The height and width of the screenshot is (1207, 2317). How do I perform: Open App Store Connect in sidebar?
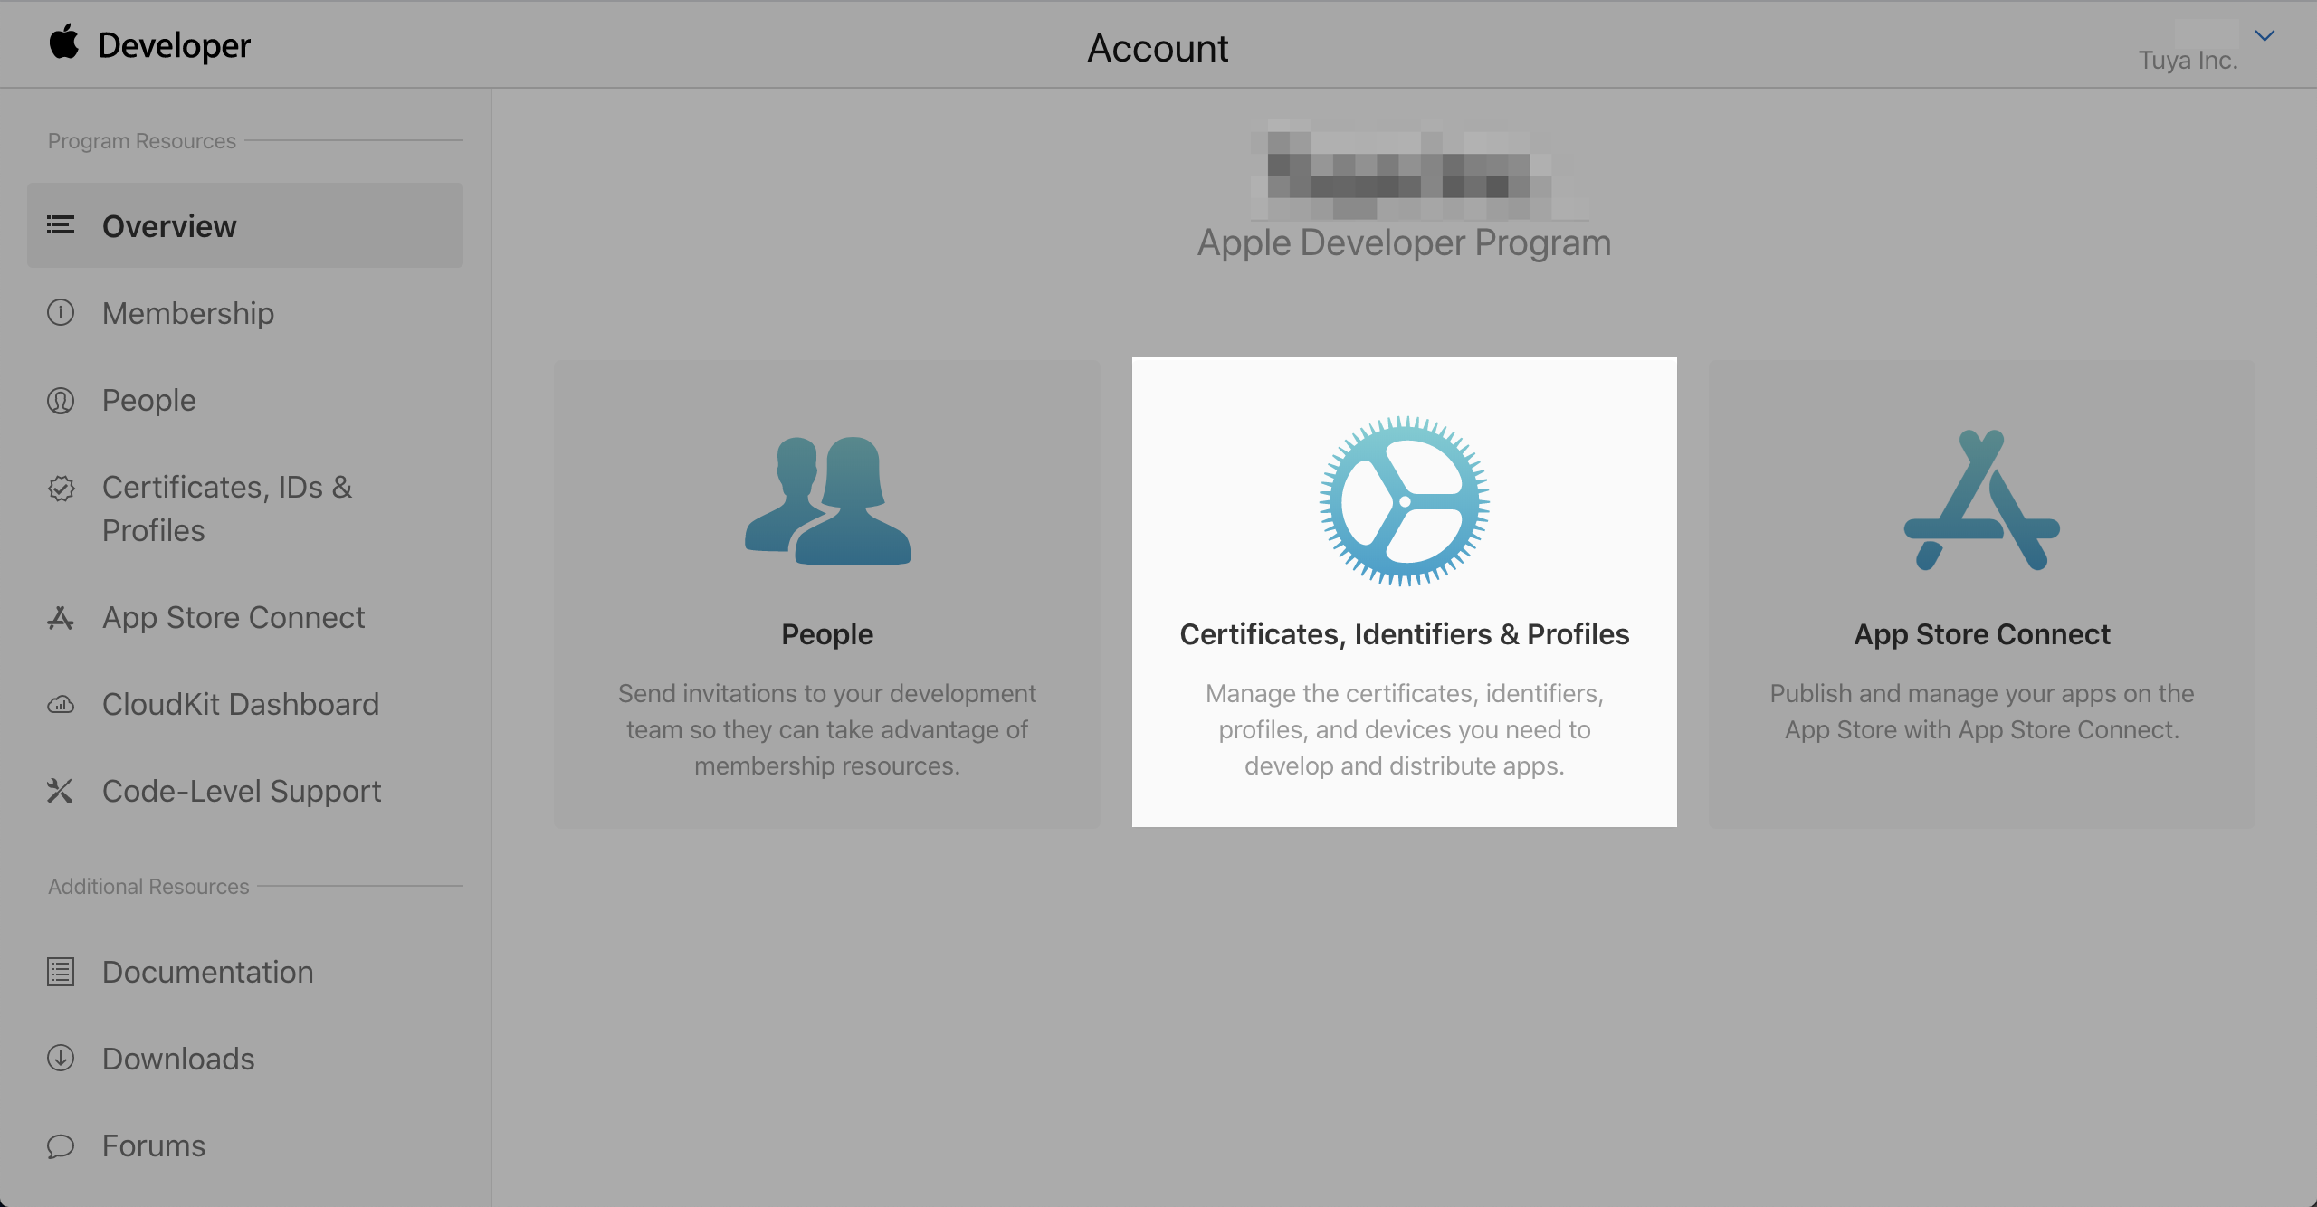(x=234, y=617)
